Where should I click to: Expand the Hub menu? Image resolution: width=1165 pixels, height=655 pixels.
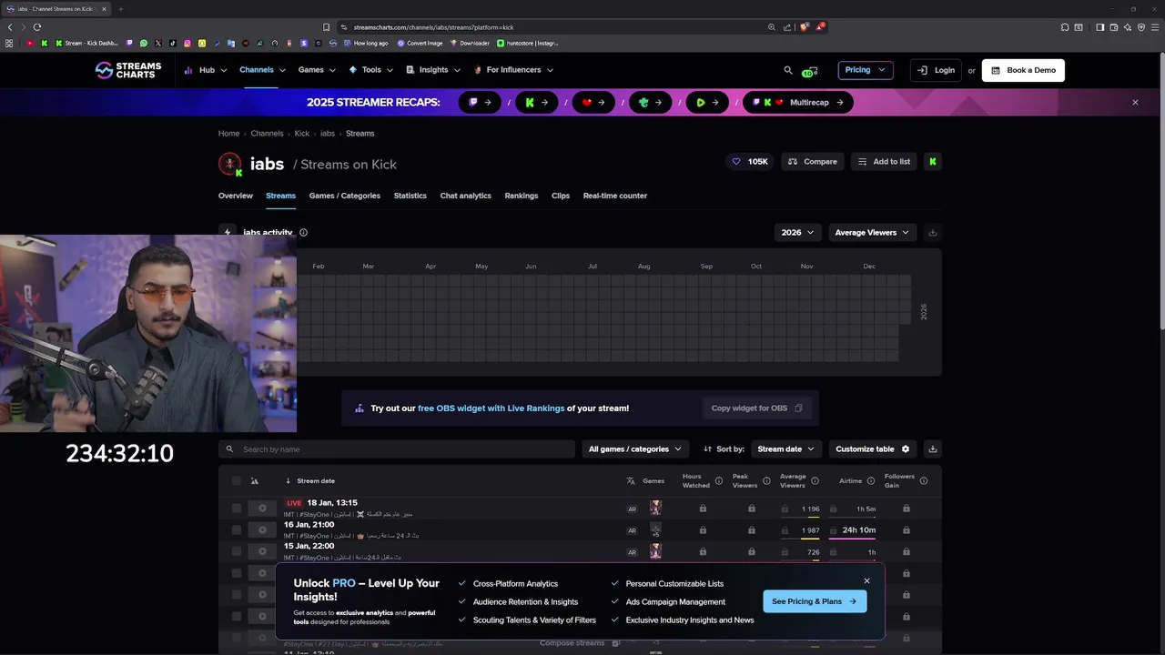coord(206,70)
